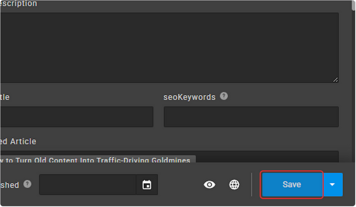This screenshot has height=207, width=356.
Task: Expand the dropdown arrow beside Save
Action: [x=332, y=184]
